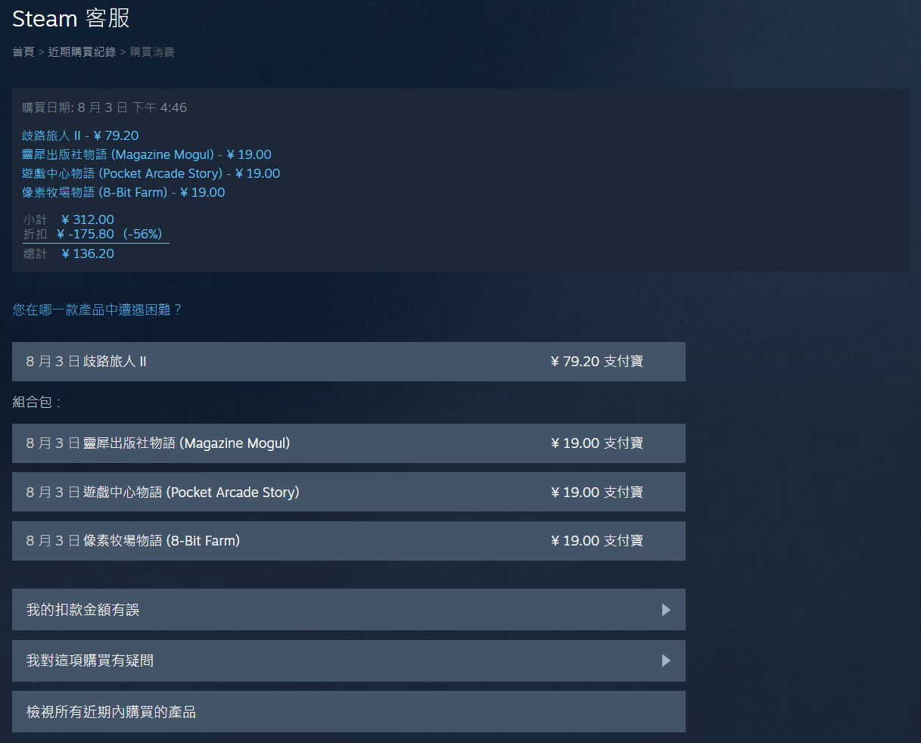Screen dimensions: 921x743
Task: Select the 8月3日 遊戲中心物語 bundle row
Action: pyautogui.click(x=349, y=492)
